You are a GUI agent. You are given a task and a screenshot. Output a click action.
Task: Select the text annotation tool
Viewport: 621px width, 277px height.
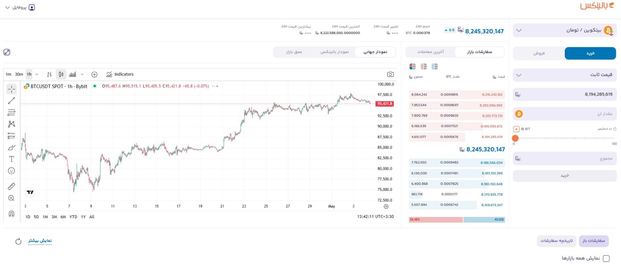click(x=11, y=159)
